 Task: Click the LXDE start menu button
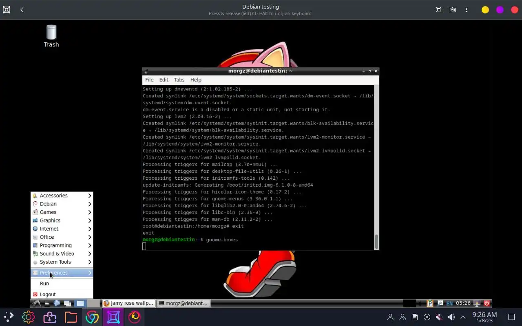point(36,303)
